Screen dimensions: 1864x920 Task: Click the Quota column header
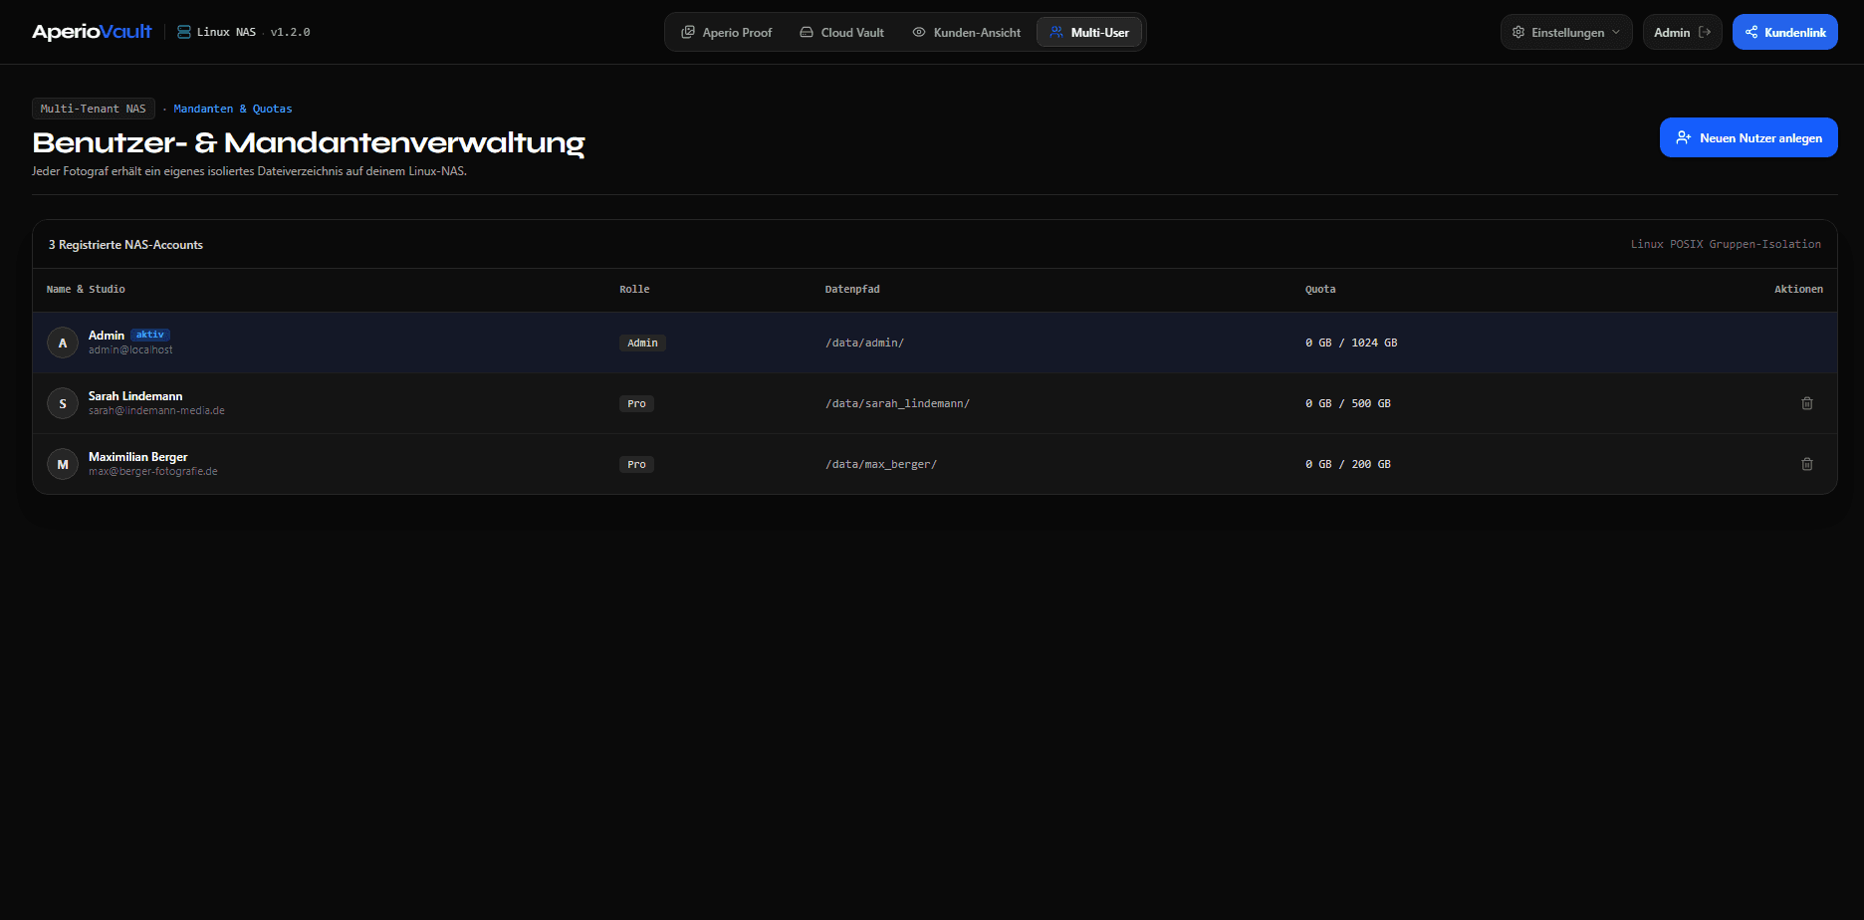pos(1320,289)
